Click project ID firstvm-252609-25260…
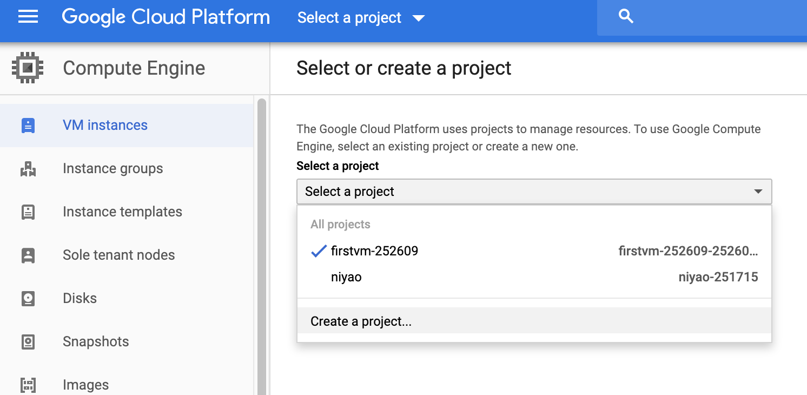Viewport: 807px width, 395px height. (x=688, y=251)
